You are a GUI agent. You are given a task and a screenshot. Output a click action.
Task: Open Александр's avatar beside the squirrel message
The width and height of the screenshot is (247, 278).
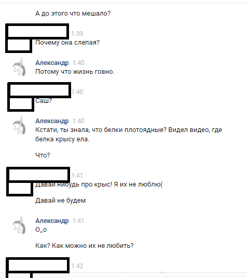pyautogui.click(x=19, y=125)
